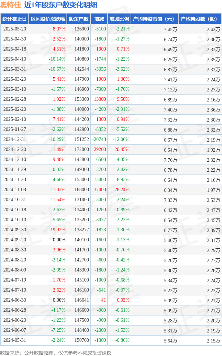222x356 pixels.
Task: Click the 8.07% price change value
Action: [x=59, y=29]
